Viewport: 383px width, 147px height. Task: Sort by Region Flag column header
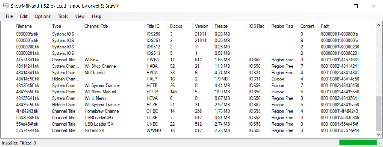click(283, 26)
